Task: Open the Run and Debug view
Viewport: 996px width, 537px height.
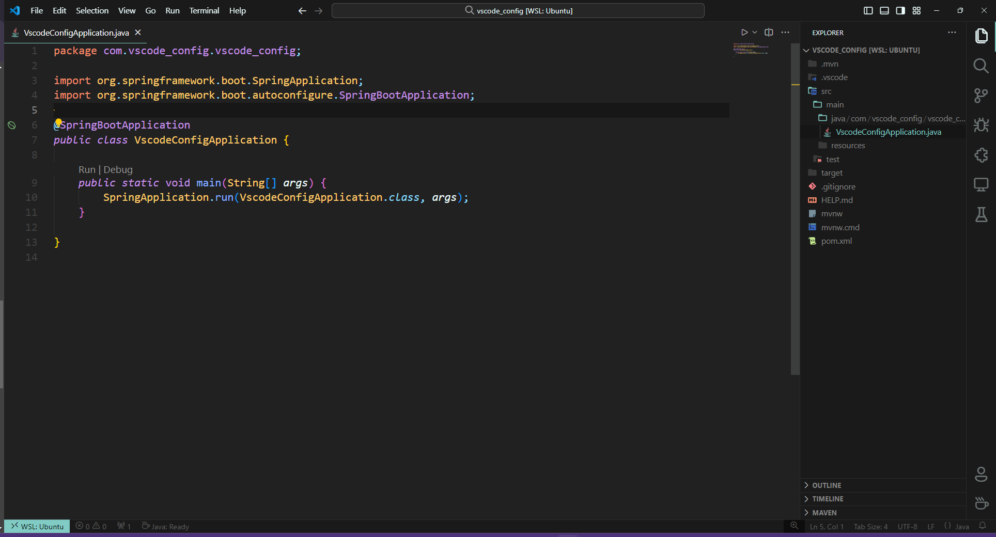Action: coord(981,125)
